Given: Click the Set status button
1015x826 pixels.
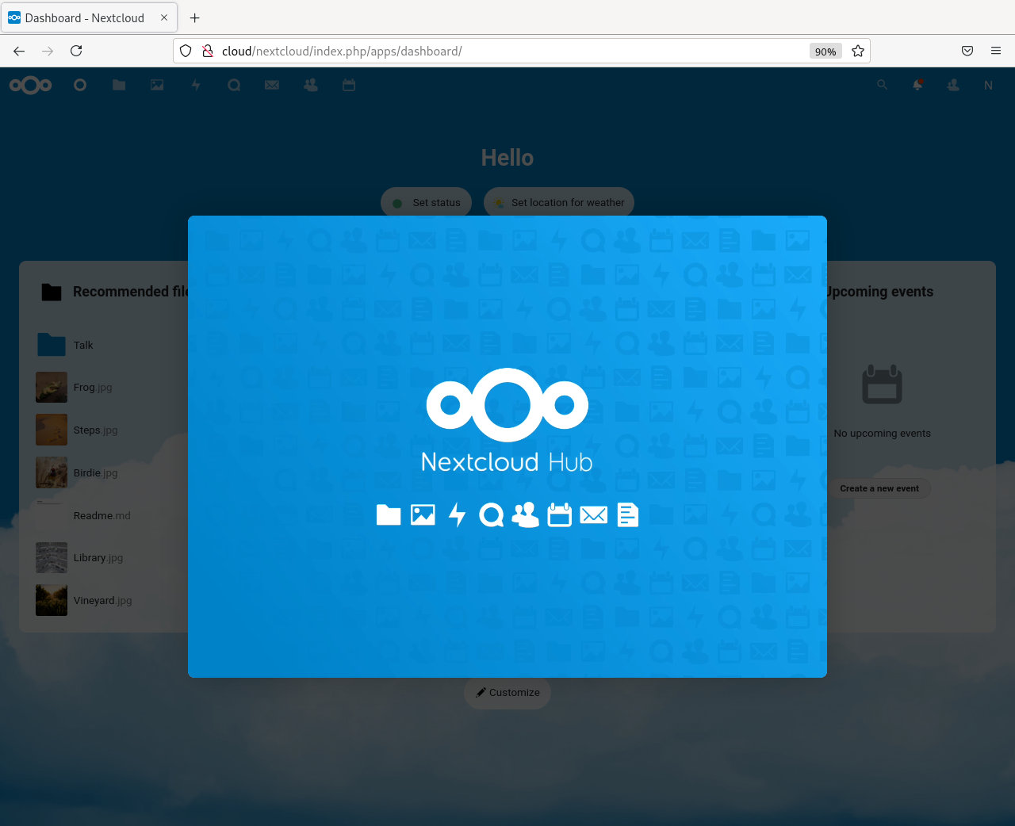Looking at the screenshot, I should (426, 202).
